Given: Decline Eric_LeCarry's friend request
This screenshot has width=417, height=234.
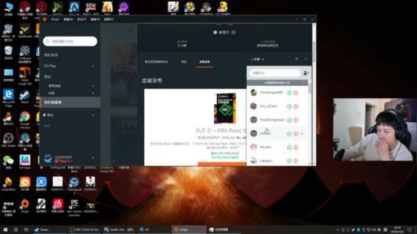Looking at the screenshot, I should pos(296,107).
